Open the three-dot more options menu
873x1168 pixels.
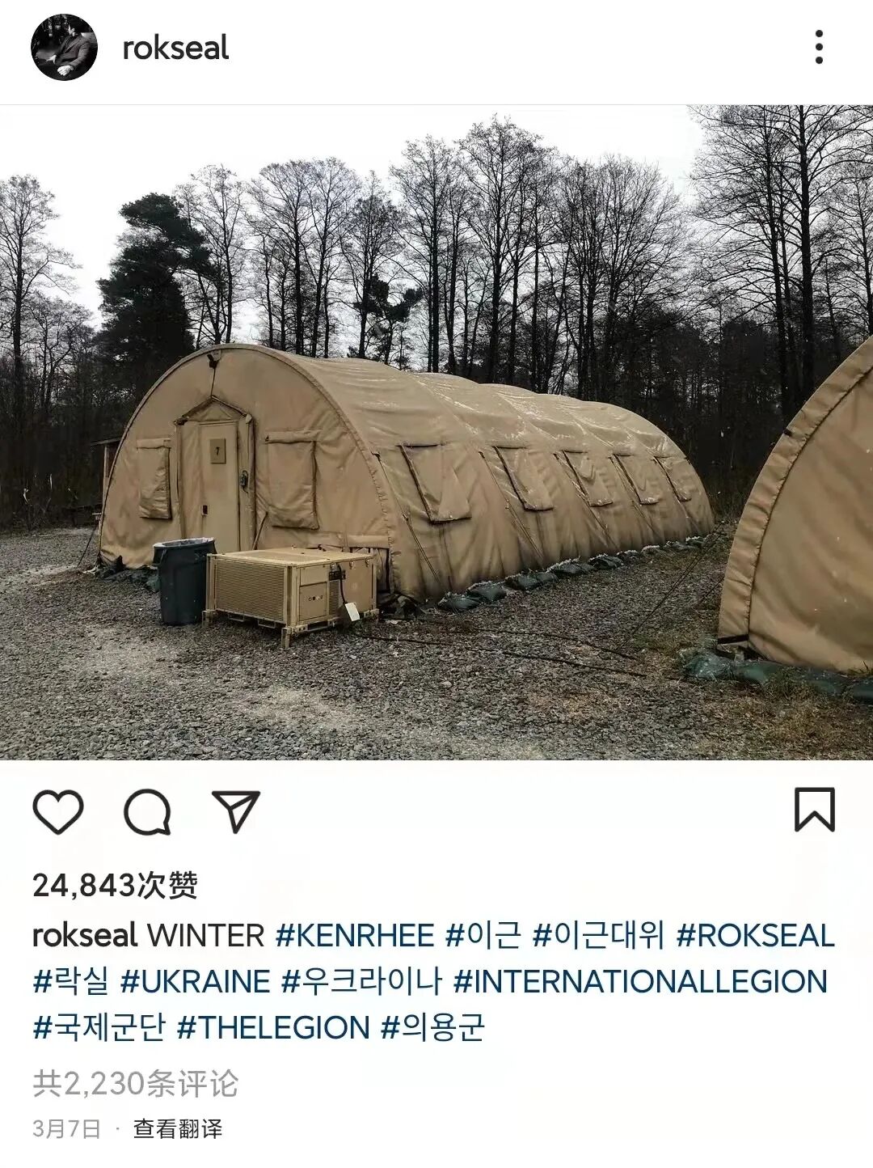point(819,48)
